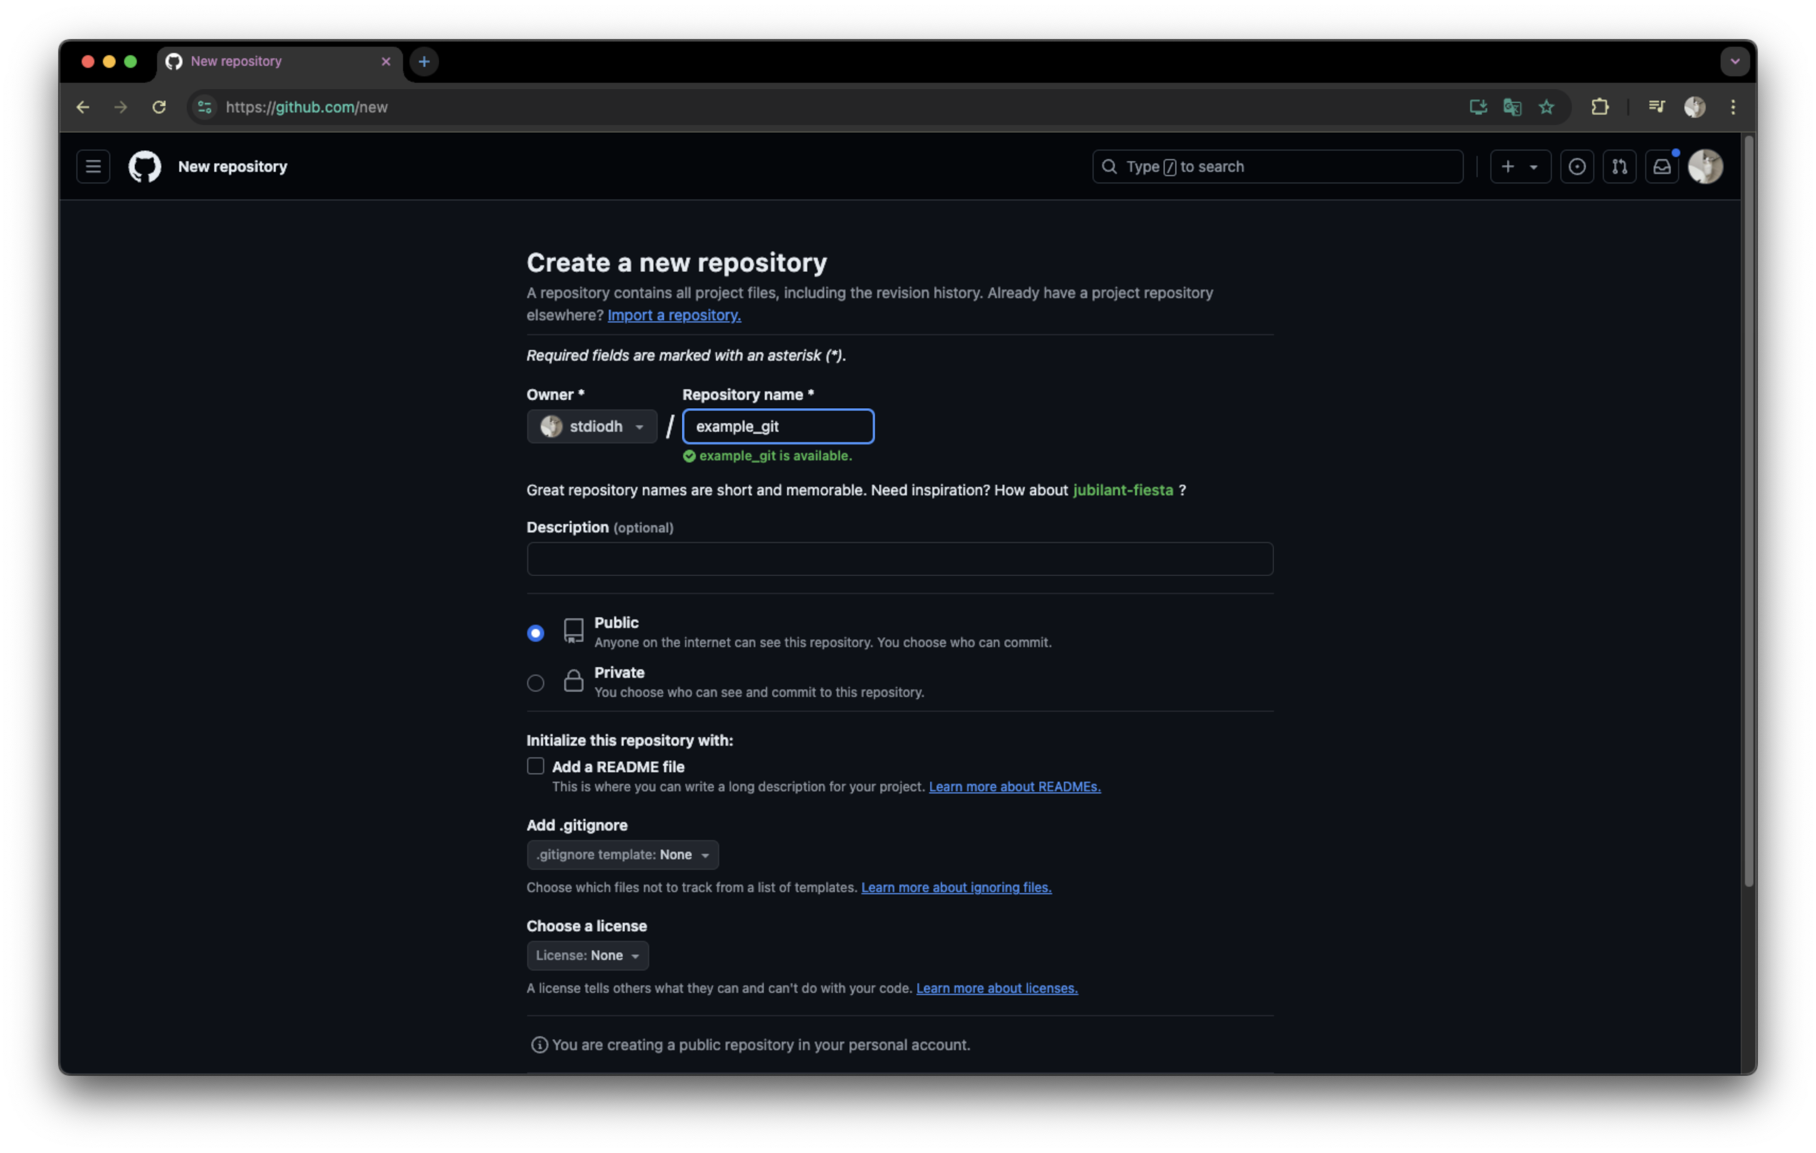The height and width of the screenshot is (1153, 1816).
Task: Open the GitHub hamburger navigation menu
Action: pyautogui.click(x=93, y=167)
